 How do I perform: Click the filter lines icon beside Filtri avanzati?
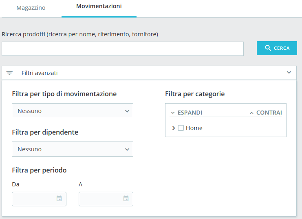[9, 73]
